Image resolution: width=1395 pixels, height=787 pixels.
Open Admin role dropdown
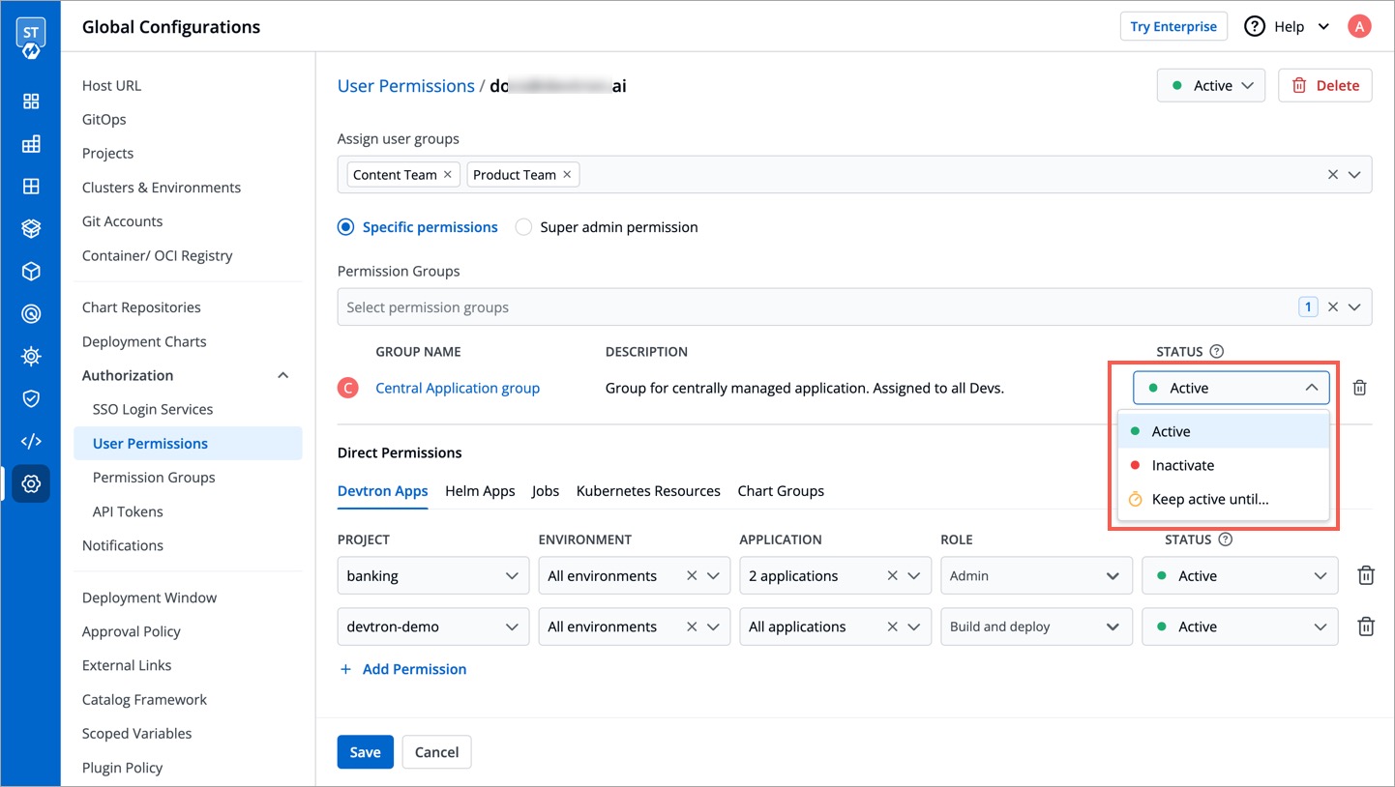pyautogui.click(x=1036, y=575)
